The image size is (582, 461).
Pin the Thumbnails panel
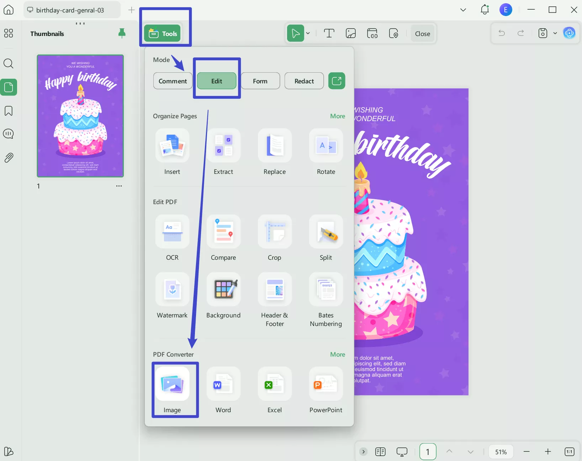point(122,33)
